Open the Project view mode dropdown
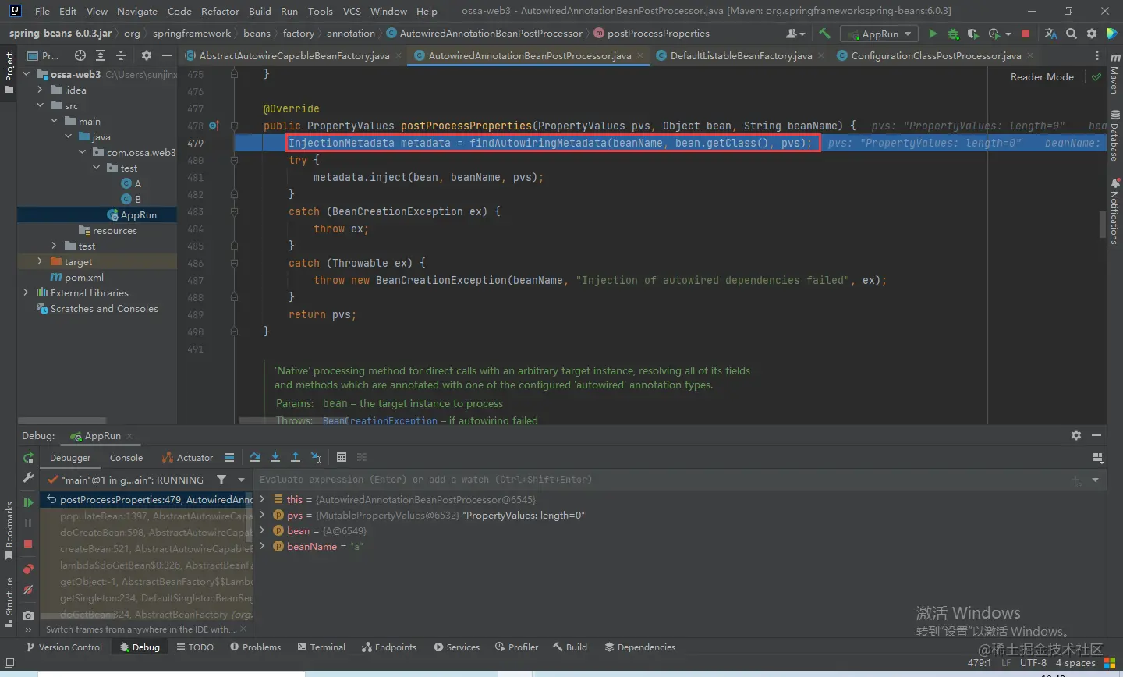 click(x=44, y=55)
